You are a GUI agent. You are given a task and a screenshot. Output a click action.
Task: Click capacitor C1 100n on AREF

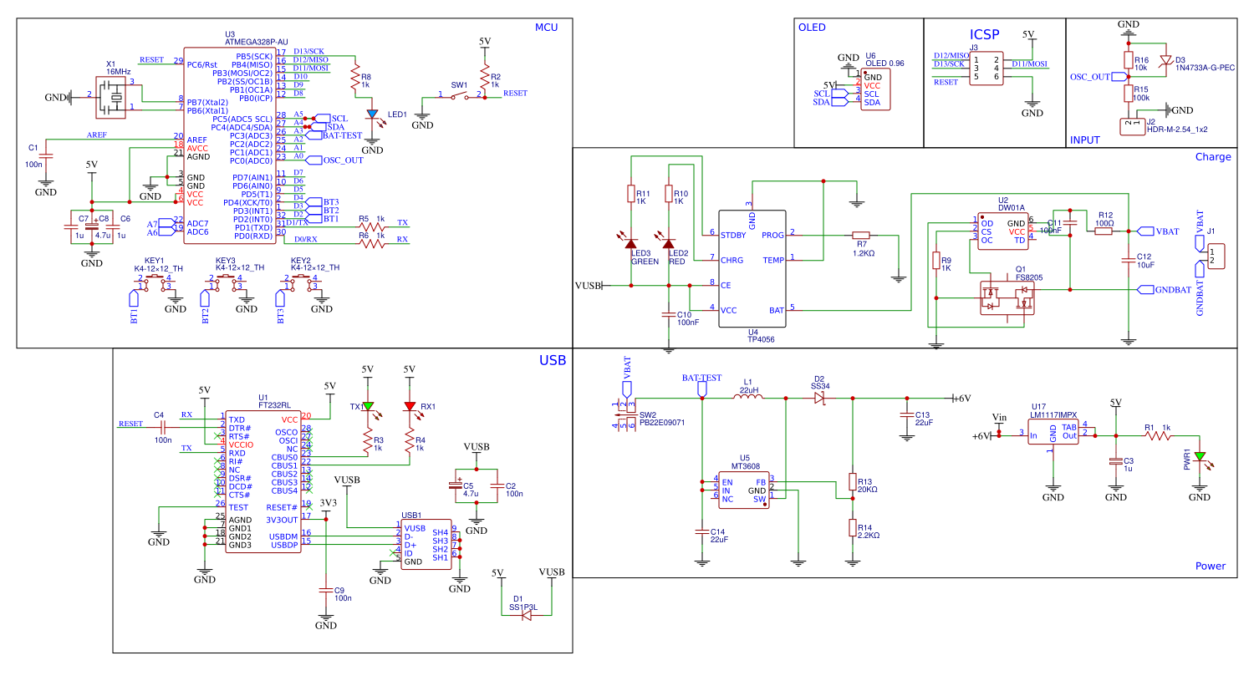pos(45,156)
